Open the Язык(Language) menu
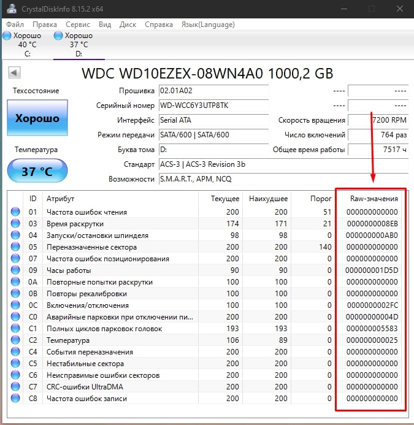This screenshot has width=414, height=425. click(x=208, y=25)
